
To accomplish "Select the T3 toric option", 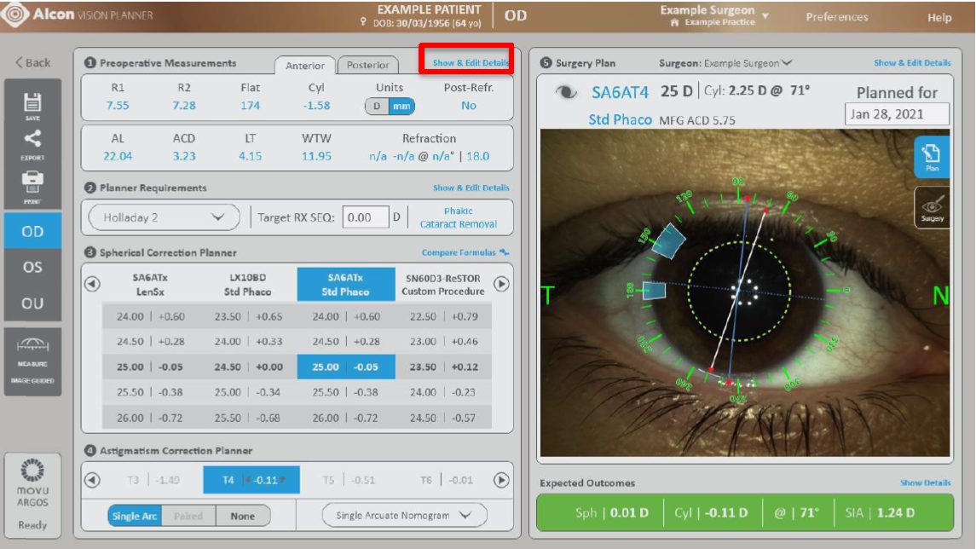I will 153,480.
